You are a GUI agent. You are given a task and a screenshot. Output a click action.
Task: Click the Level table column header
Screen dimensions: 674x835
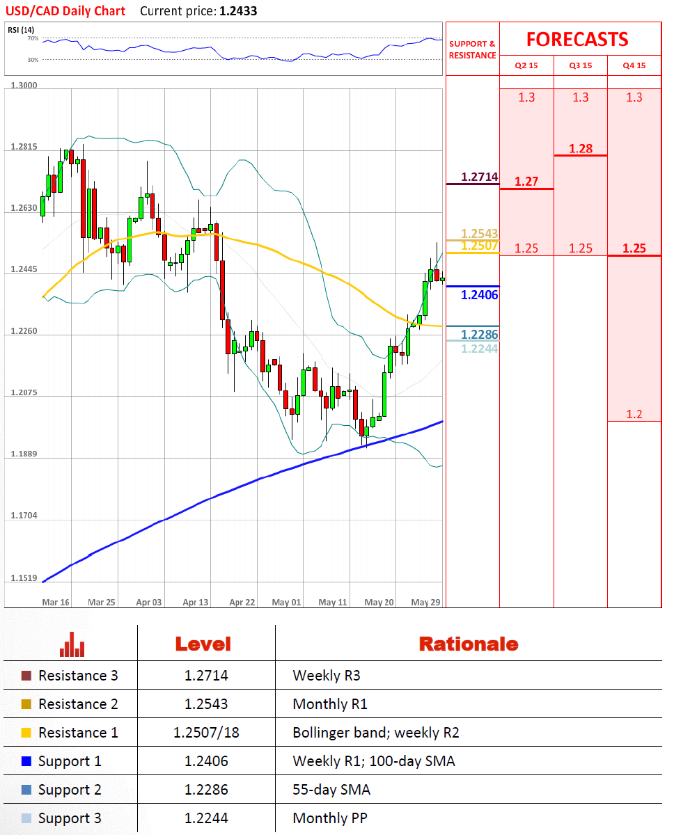(203, 644)
